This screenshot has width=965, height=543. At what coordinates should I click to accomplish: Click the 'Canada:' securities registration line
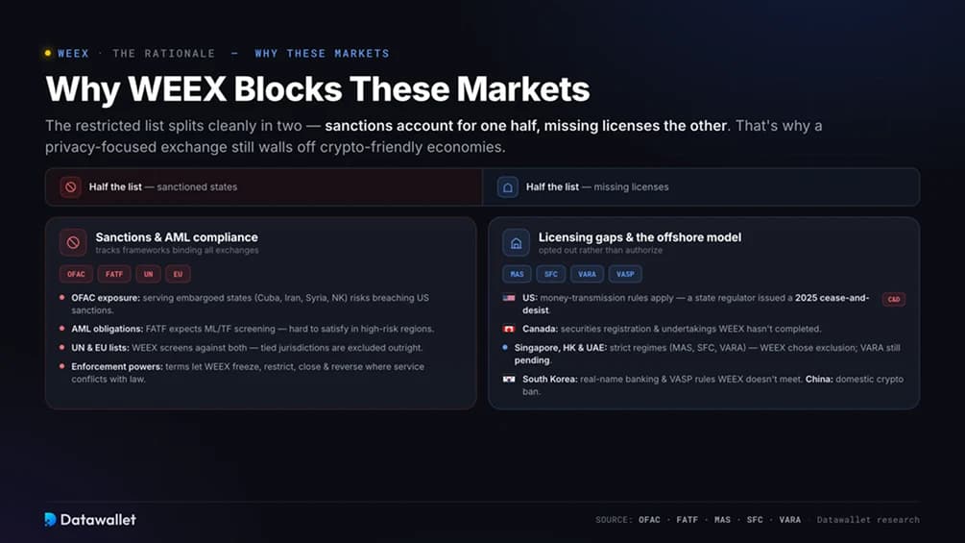coord(671,330)
